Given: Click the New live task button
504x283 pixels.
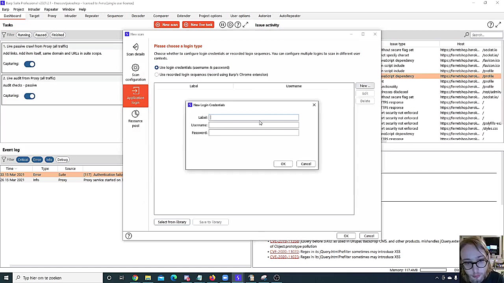Looking at the screenshot, I should 198,25.
